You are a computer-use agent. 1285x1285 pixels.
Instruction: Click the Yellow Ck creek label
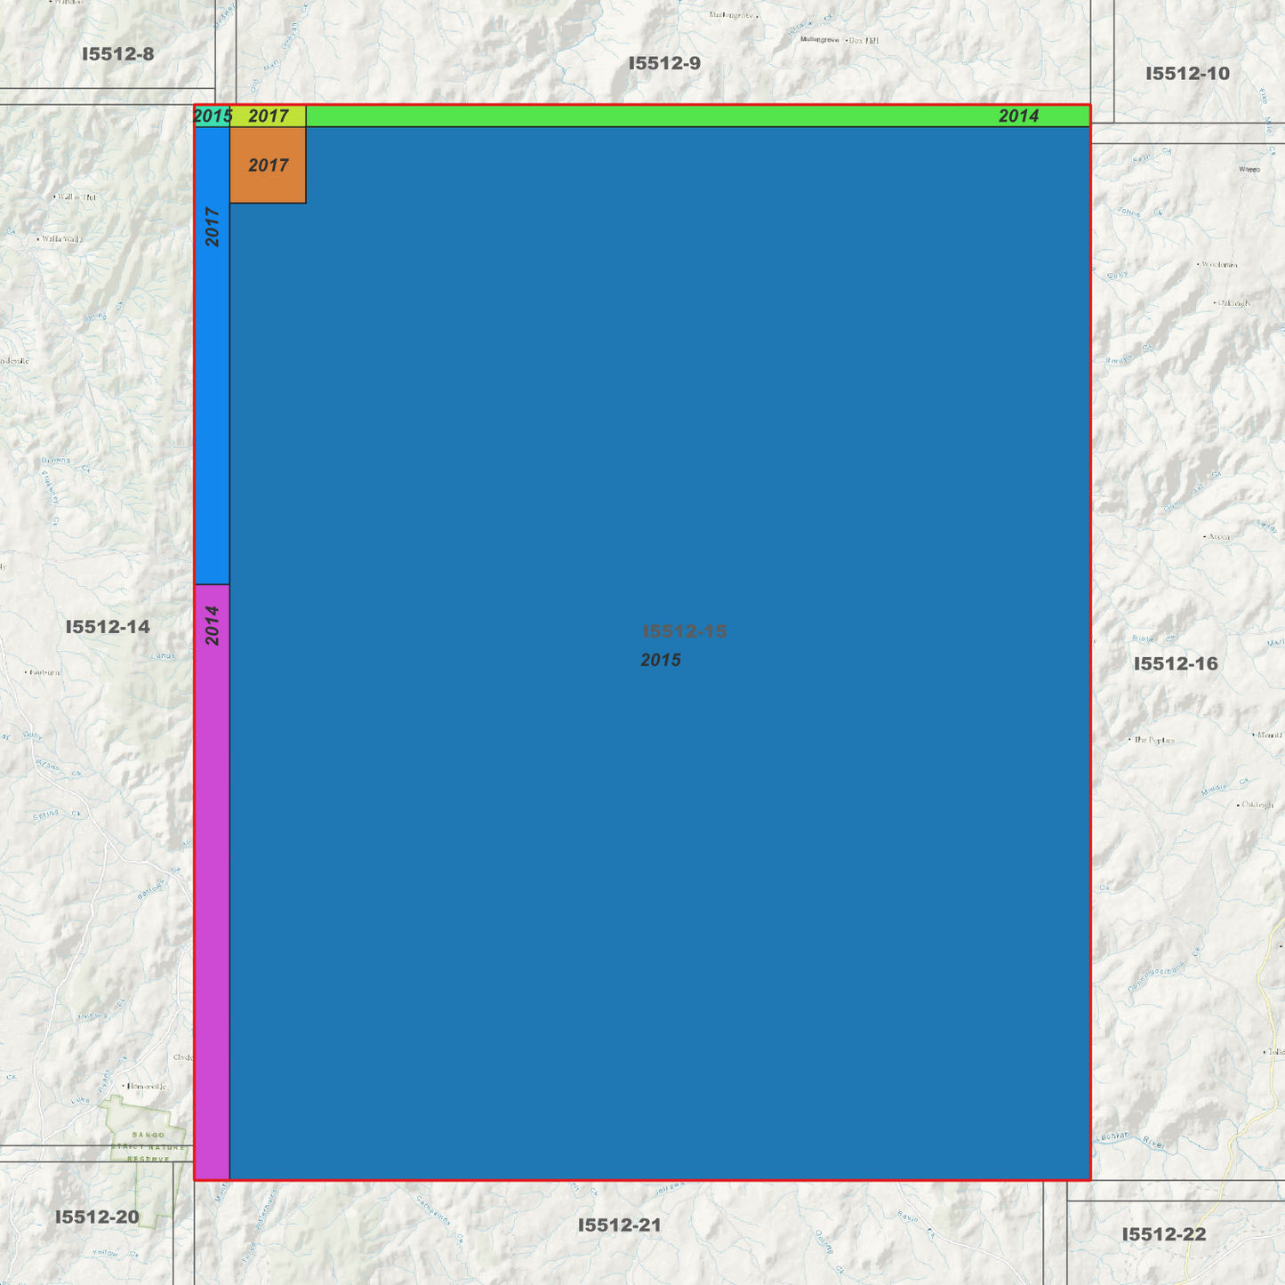(116, 1254)
